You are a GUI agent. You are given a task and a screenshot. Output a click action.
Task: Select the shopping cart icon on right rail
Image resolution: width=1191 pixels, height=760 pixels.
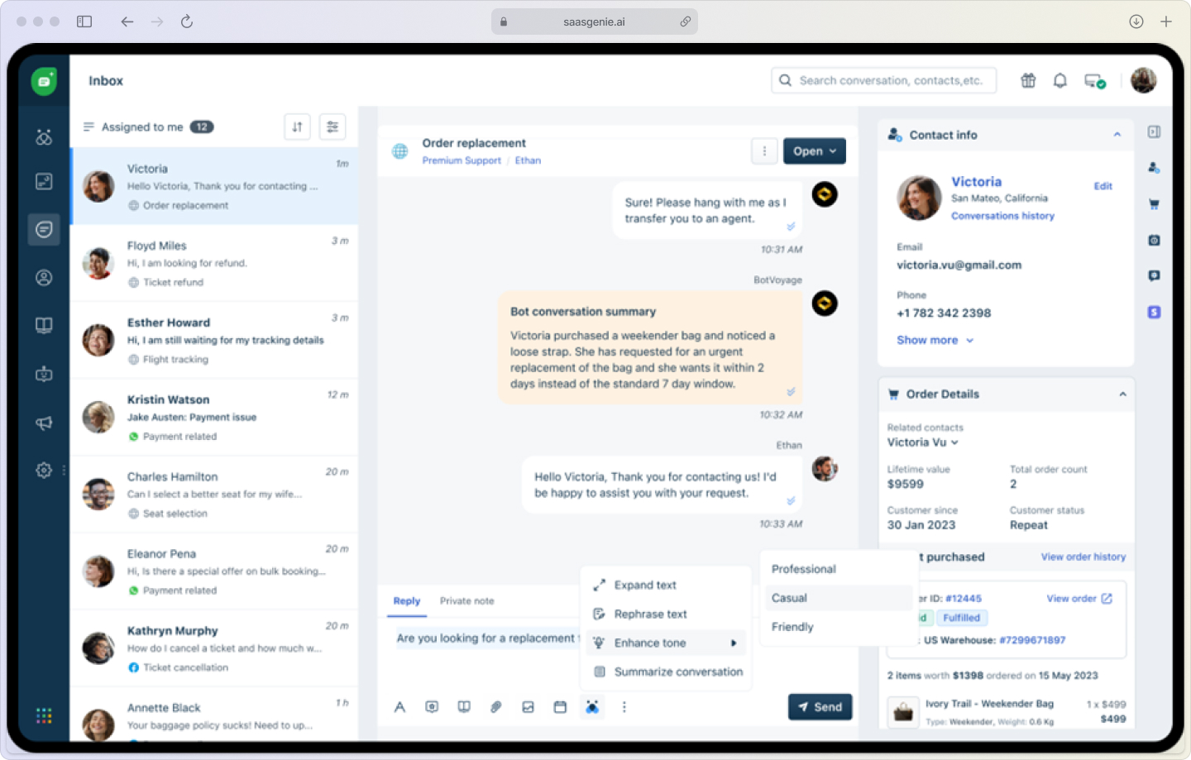click(1154, 203)
